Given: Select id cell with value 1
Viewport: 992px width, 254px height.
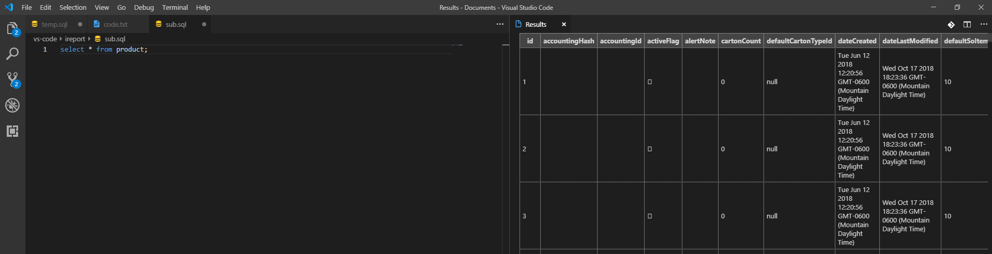Looking at the screenshot, I should (530, 82).
